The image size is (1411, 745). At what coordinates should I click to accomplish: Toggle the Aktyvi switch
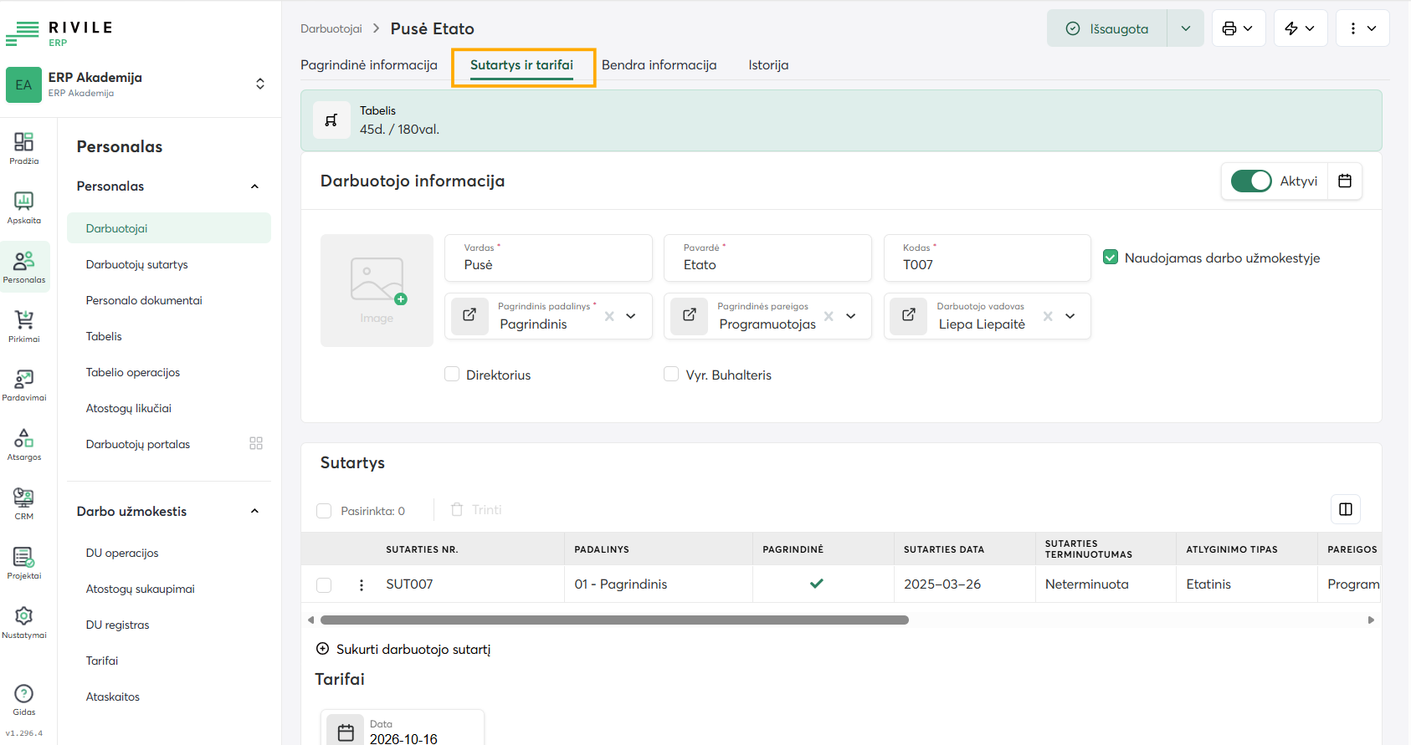click(1251, 181)
